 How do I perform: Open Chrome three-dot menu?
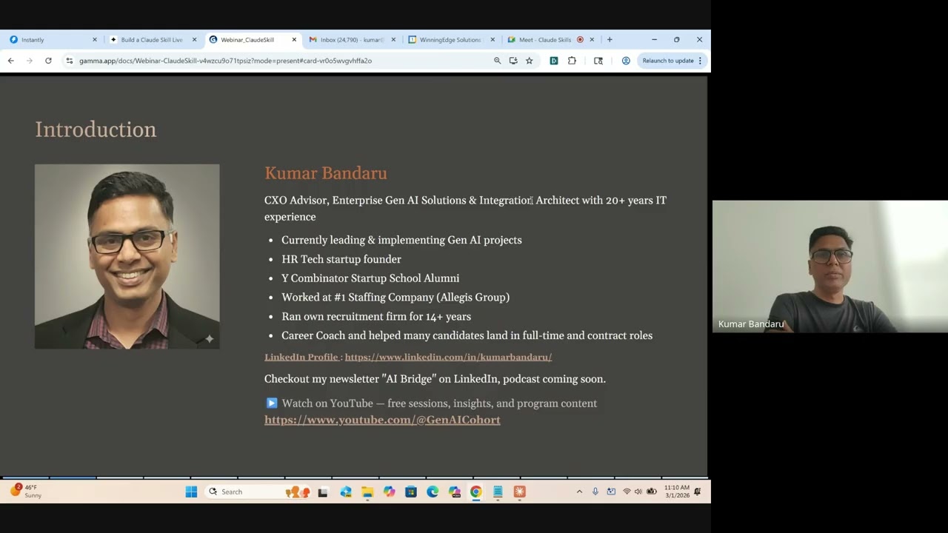tap(700, 61)
